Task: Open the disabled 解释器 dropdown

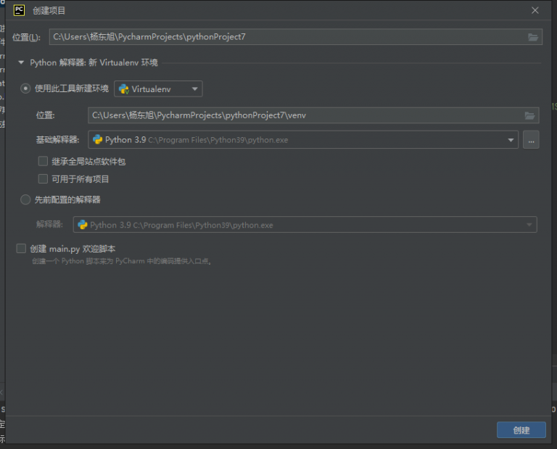Action: (305, 225)
